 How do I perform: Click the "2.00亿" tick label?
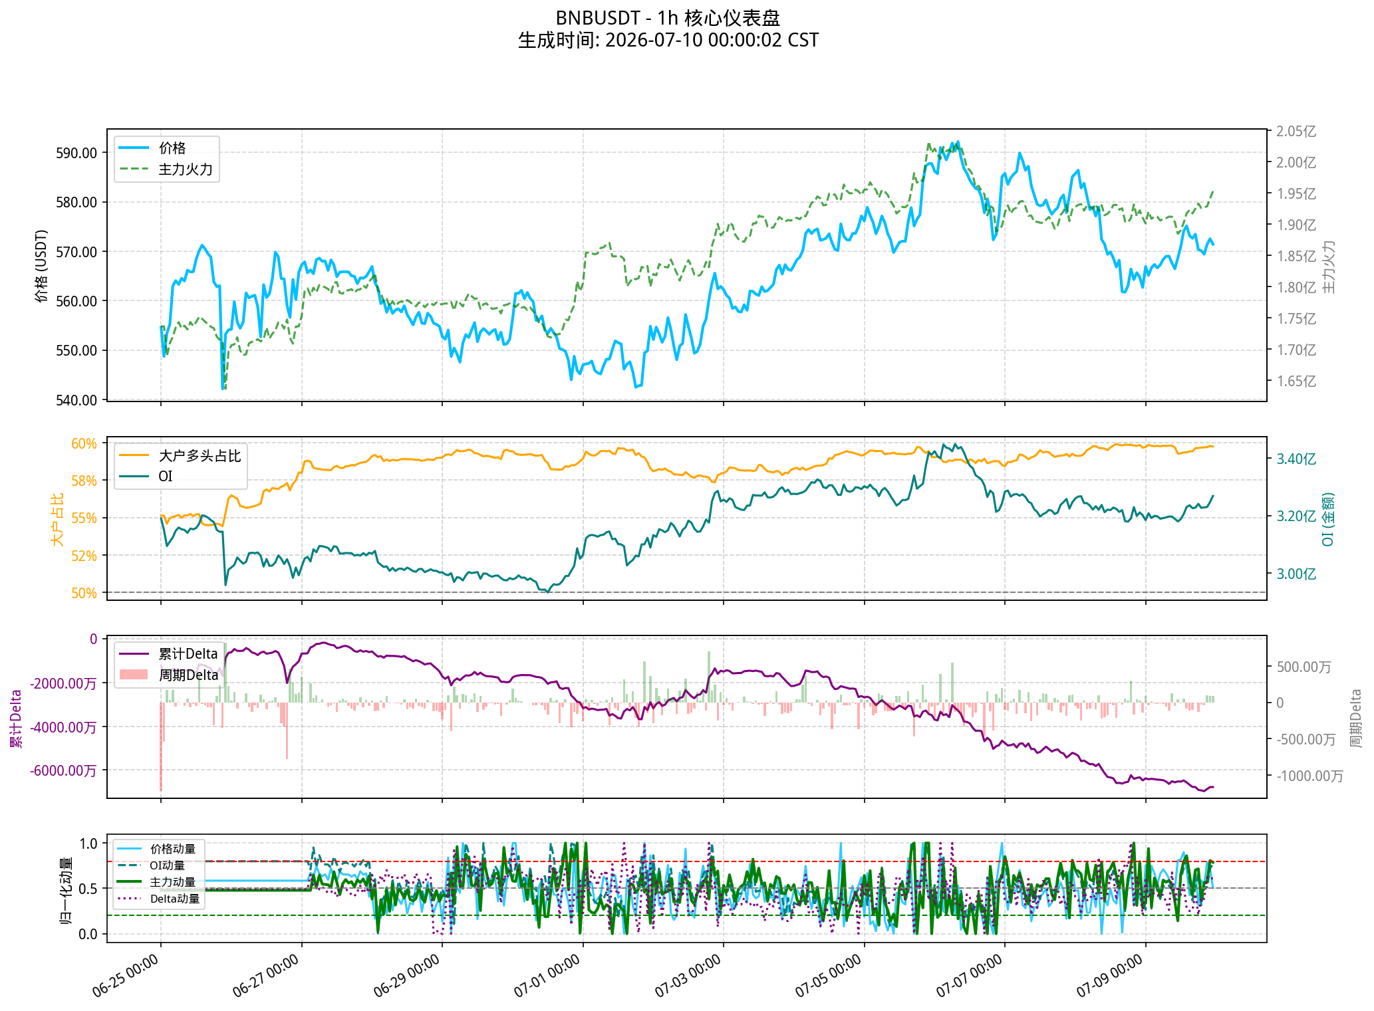point(1296,163)
